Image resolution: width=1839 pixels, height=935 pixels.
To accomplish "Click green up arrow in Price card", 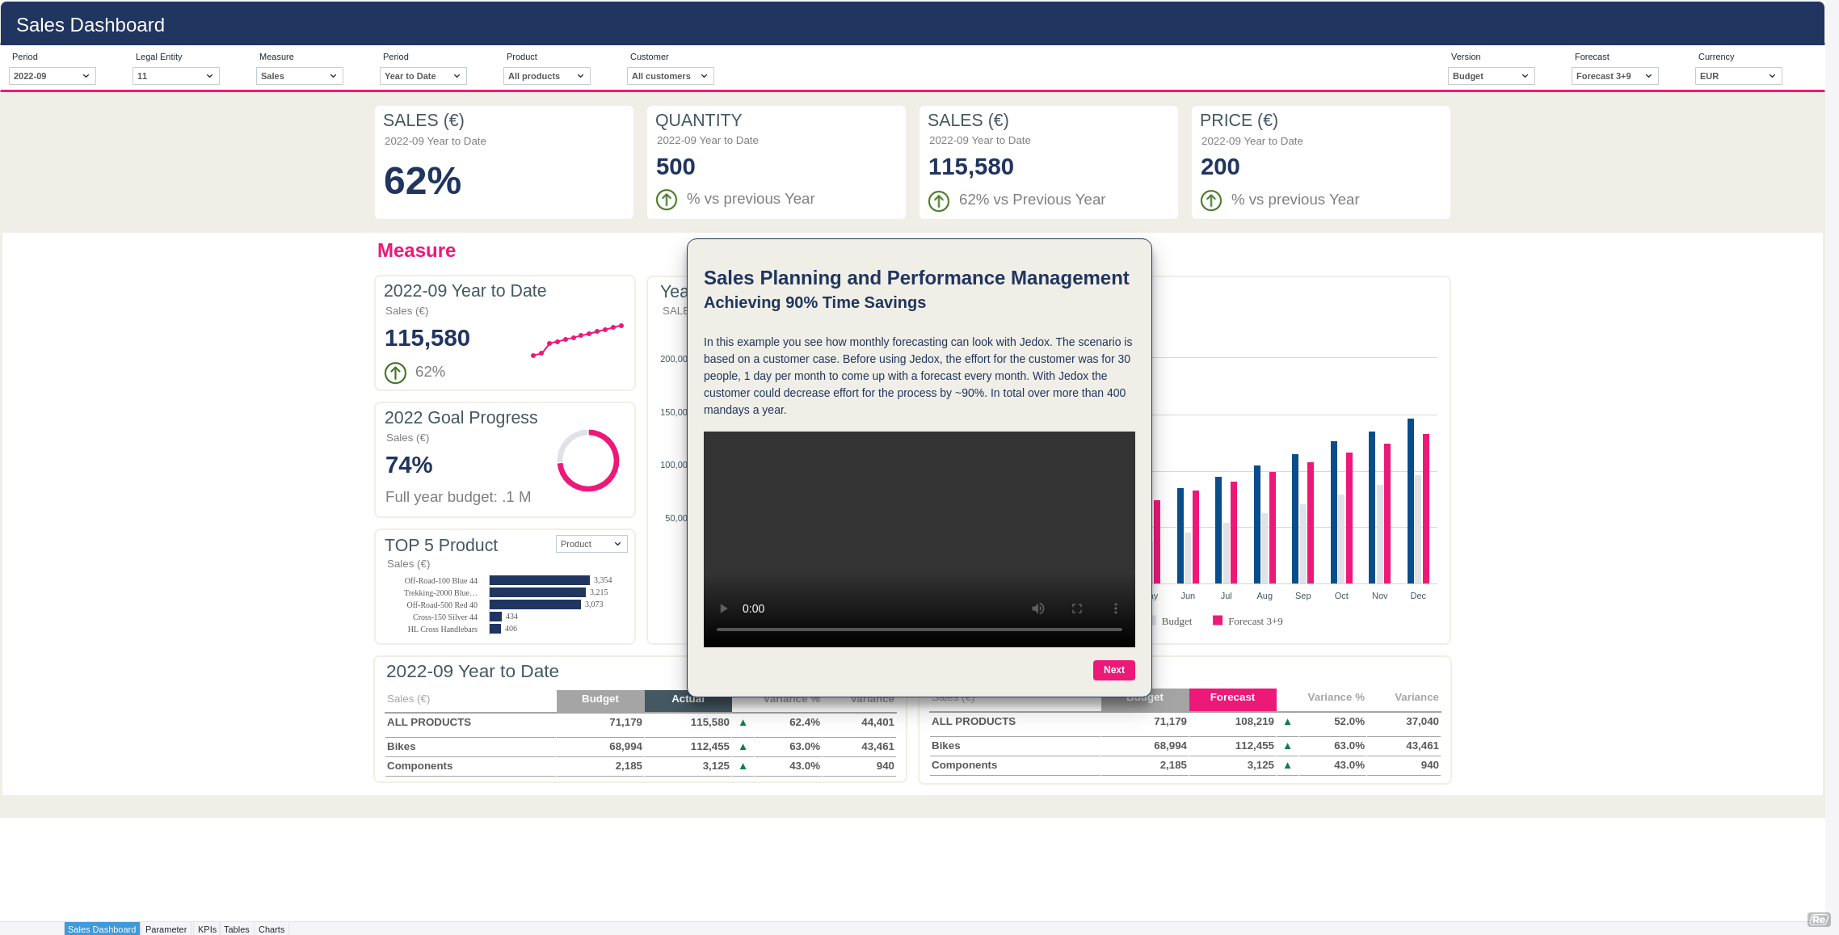I will pos(1211,200).
